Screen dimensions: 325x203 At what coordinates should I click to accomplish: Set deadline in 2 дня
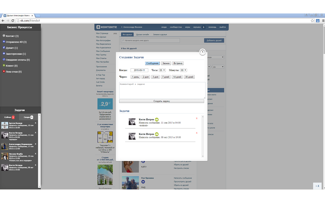click(x=145, y=77)
